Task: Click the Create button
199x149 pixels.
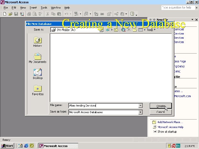Action: [x=161, y=106]
